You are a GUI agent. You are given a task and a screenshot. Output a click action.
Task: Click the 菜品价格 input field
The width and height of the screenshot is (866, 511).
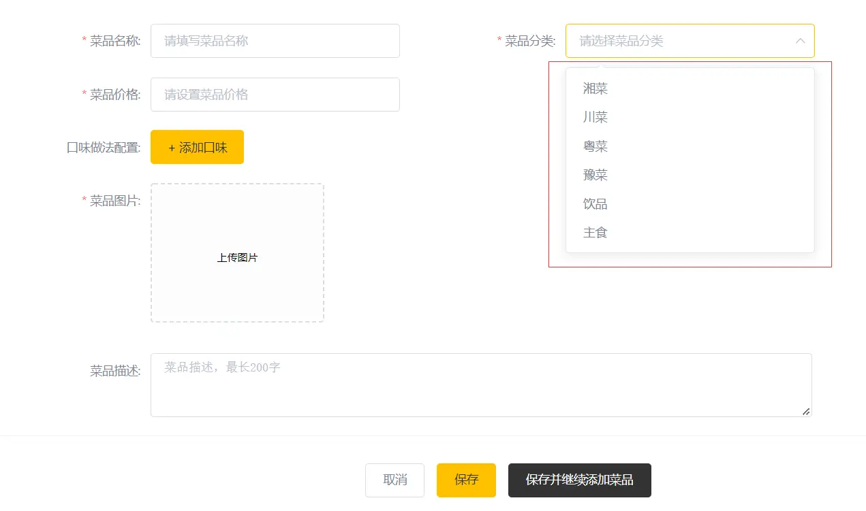pyautogui.click(x=275, y=95)
